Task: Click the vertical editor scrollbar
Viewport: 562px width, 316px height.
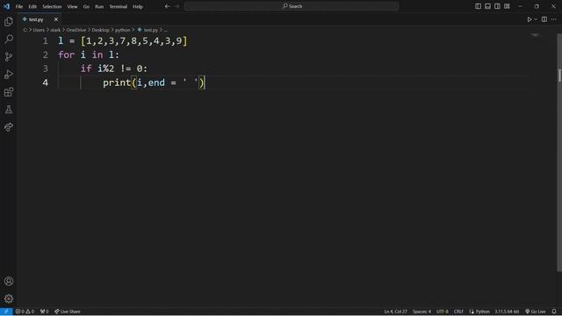Action: [559, 152]
